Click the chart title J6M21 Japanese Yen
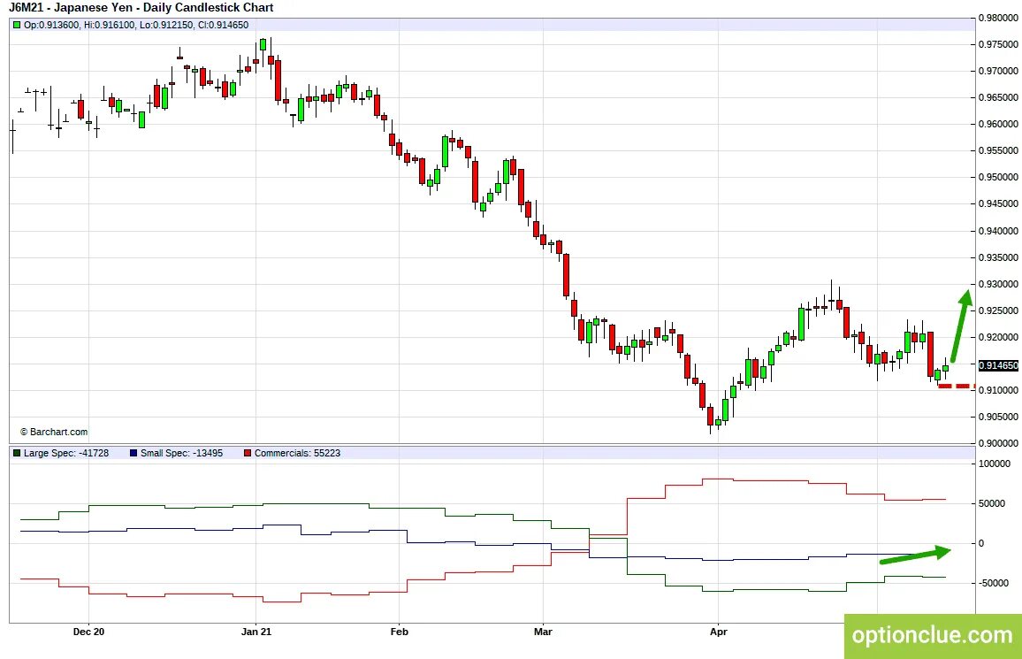The image size is (1022, 659). pyautogui.click(x=141, y=8)
